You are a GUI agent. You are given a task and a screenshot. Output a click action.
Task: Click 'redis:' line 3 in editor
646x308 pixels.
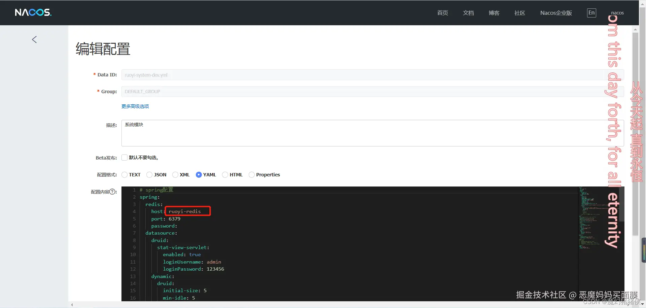point(154,204)
